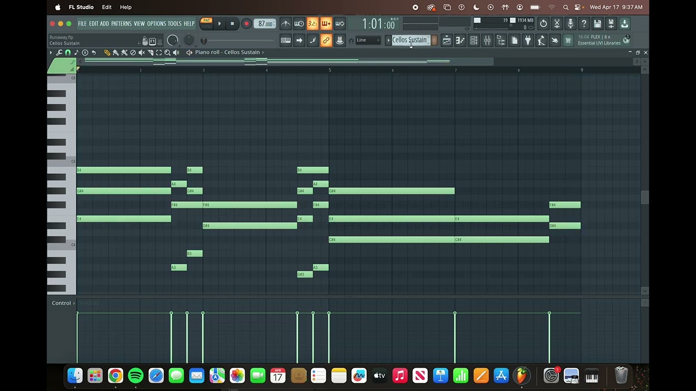This screenshot has height=391, width=696.
Task: Open the Playlist view icon
Action: [447, 40]
